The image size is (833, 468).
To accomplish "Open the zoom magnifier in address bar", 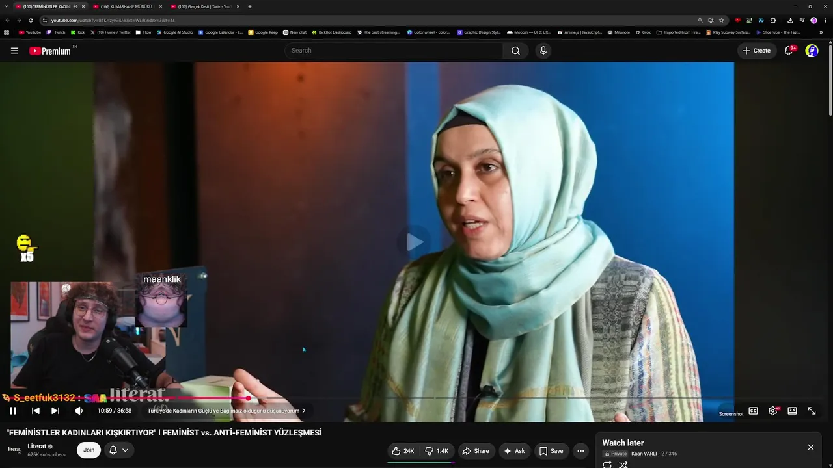I will click(x=700, y=20).
